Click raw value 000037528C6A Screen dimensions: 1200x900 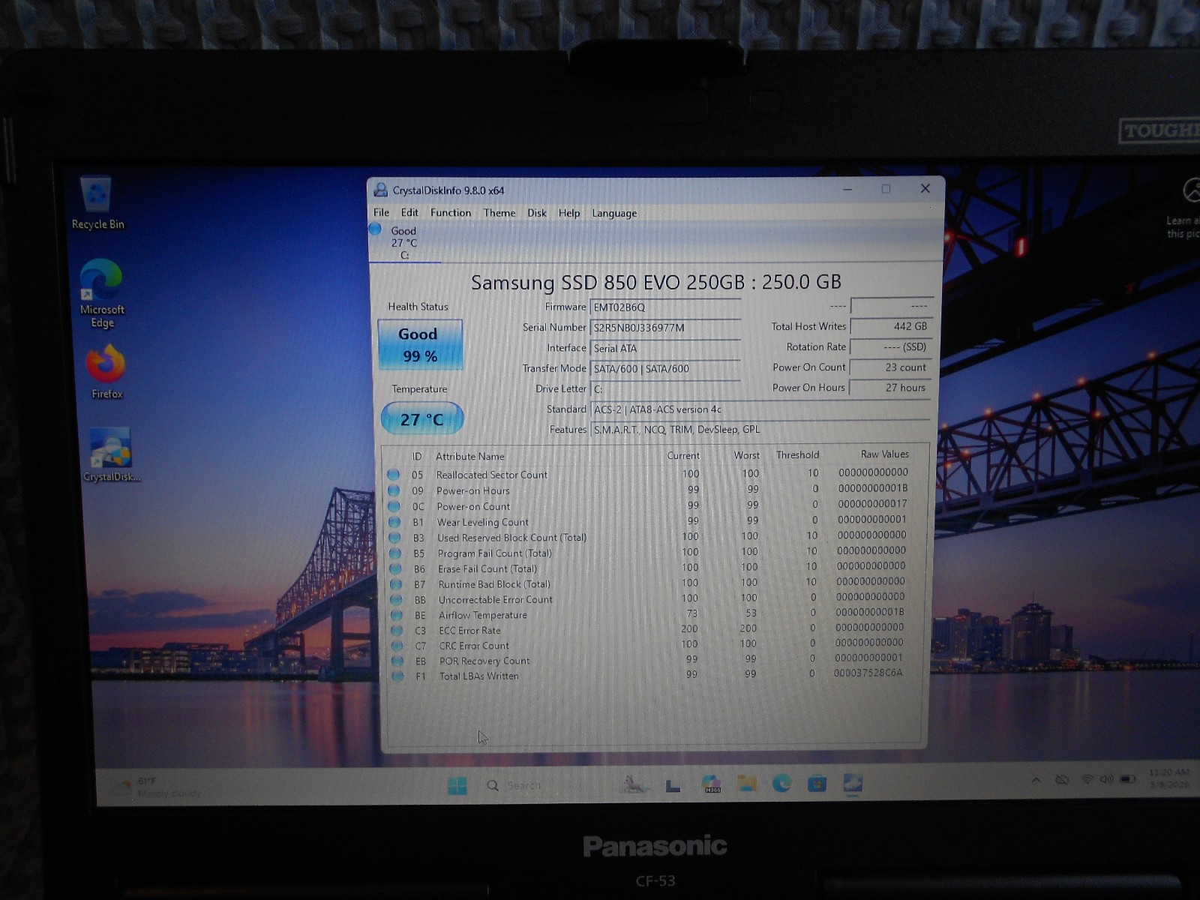click(x=868, y=673)
